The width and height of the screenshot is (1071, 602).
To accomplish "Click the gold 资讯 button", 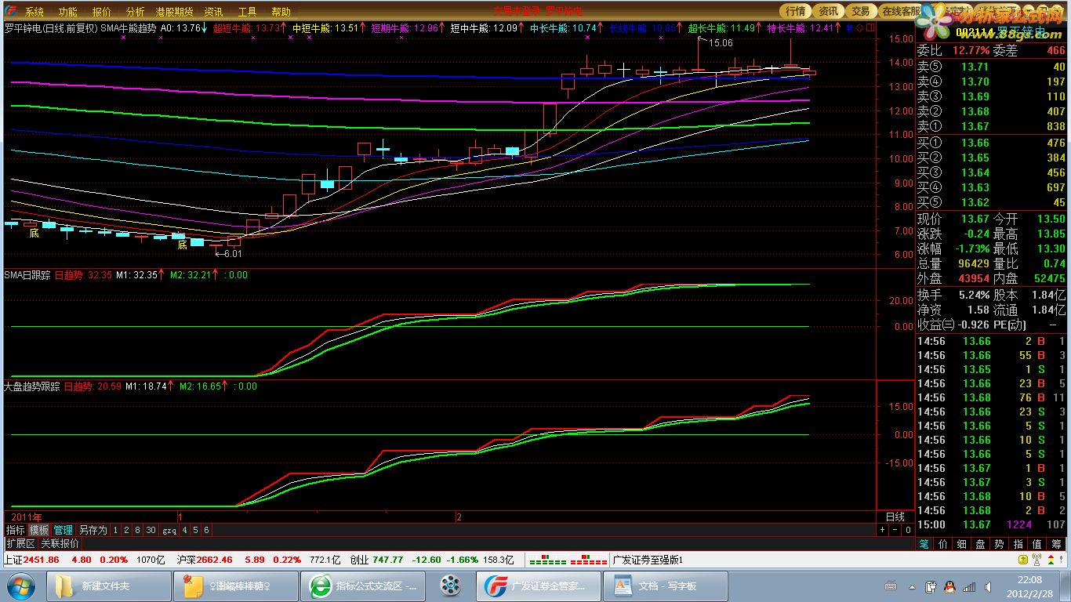I will tap(828, 11).
